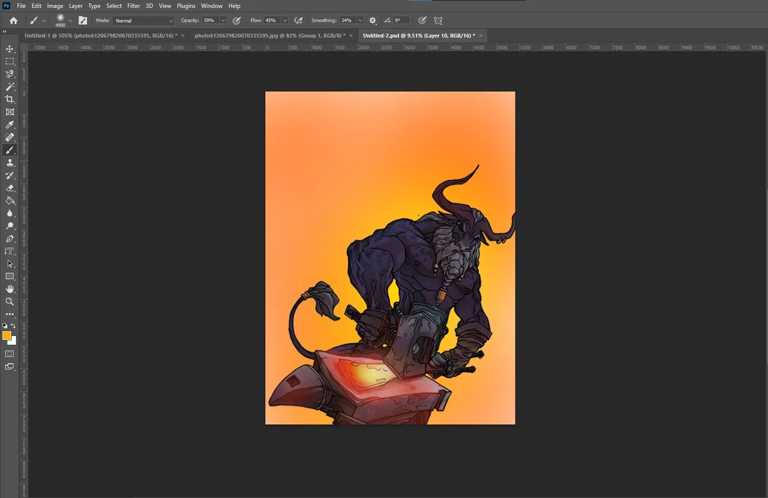Open the Image menu
Screen dimensions: 768x498
point(55,6)
